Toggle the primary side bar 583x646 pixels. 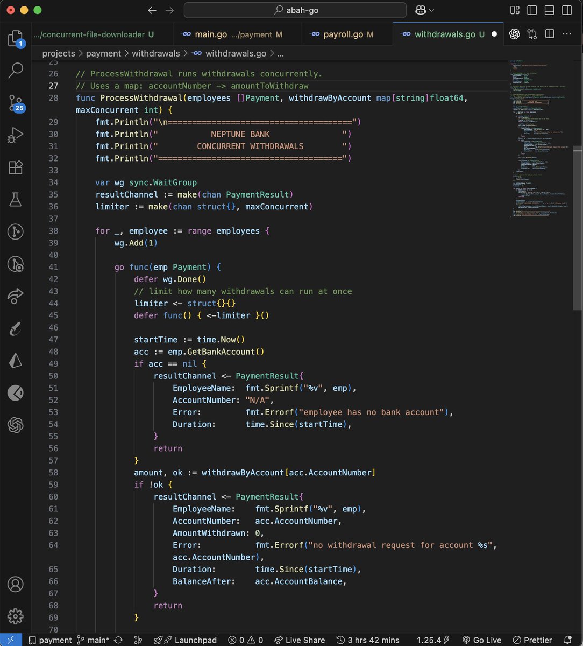click(x=532, y=10)
